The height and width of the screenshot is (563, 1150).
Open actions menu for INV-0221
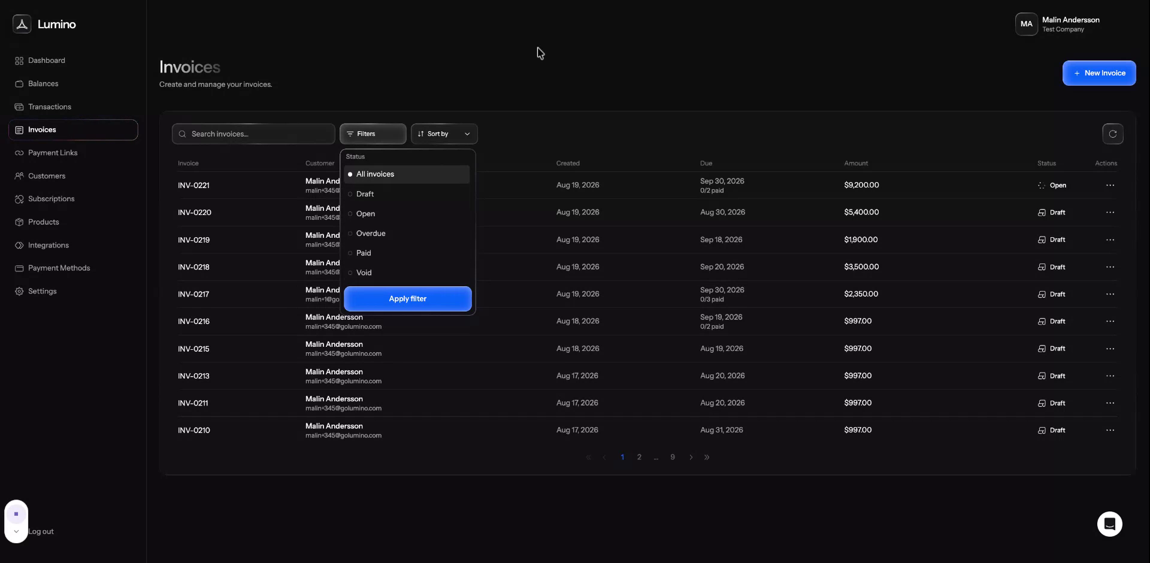click(x=1110, y=185)
